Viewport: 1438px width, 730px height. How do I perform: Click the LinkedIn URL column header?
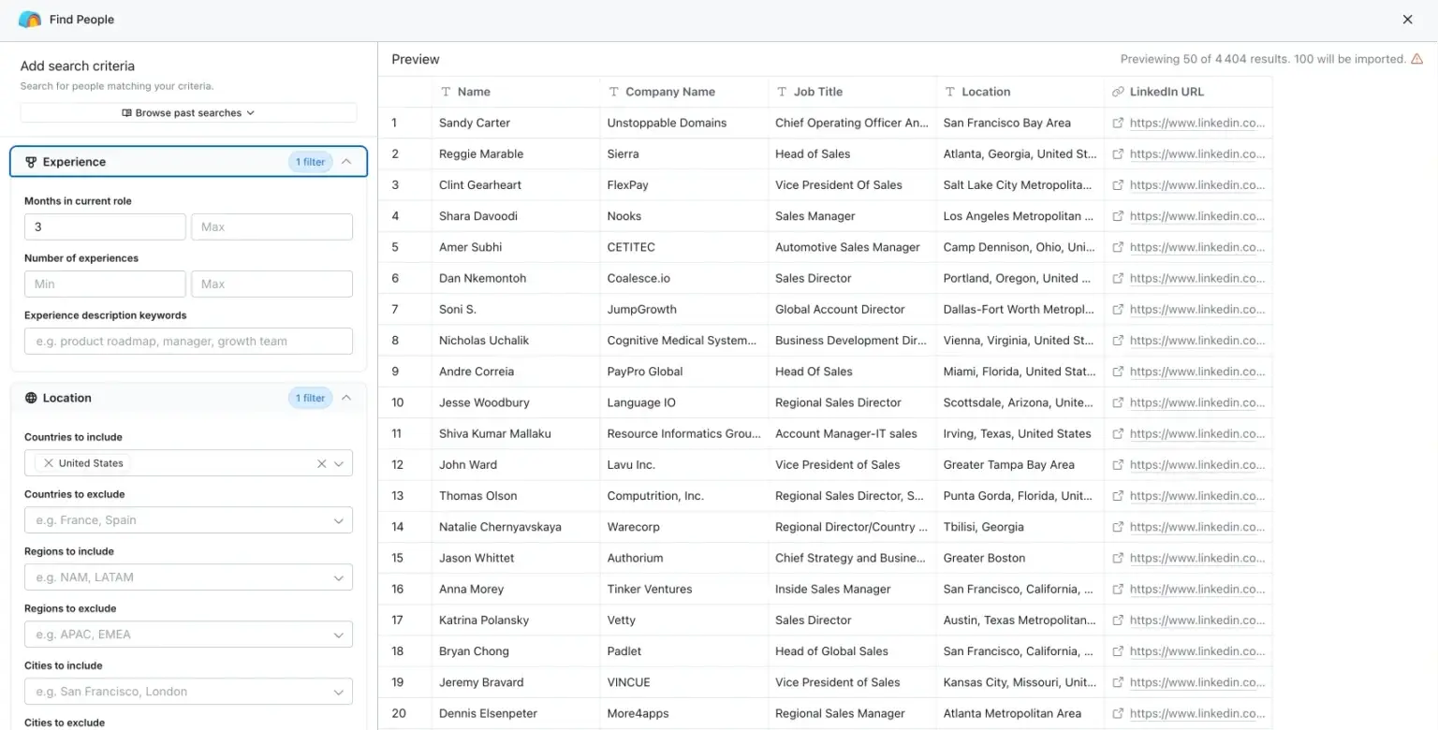click(x=1188, y=92)
